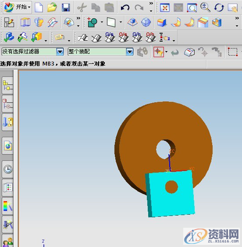This screenshot has height=247, width=242.
Task: Open the Part Navigator sidebar tab
Action: [8, 104]
